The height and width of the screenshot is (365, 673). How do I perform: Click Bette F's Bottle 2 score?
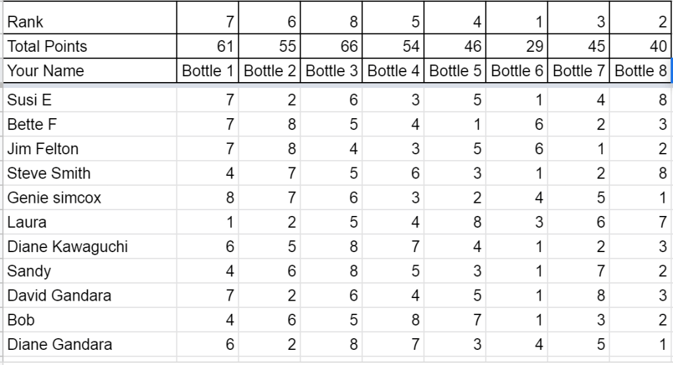pyautogui.click(x=270, y=125)
